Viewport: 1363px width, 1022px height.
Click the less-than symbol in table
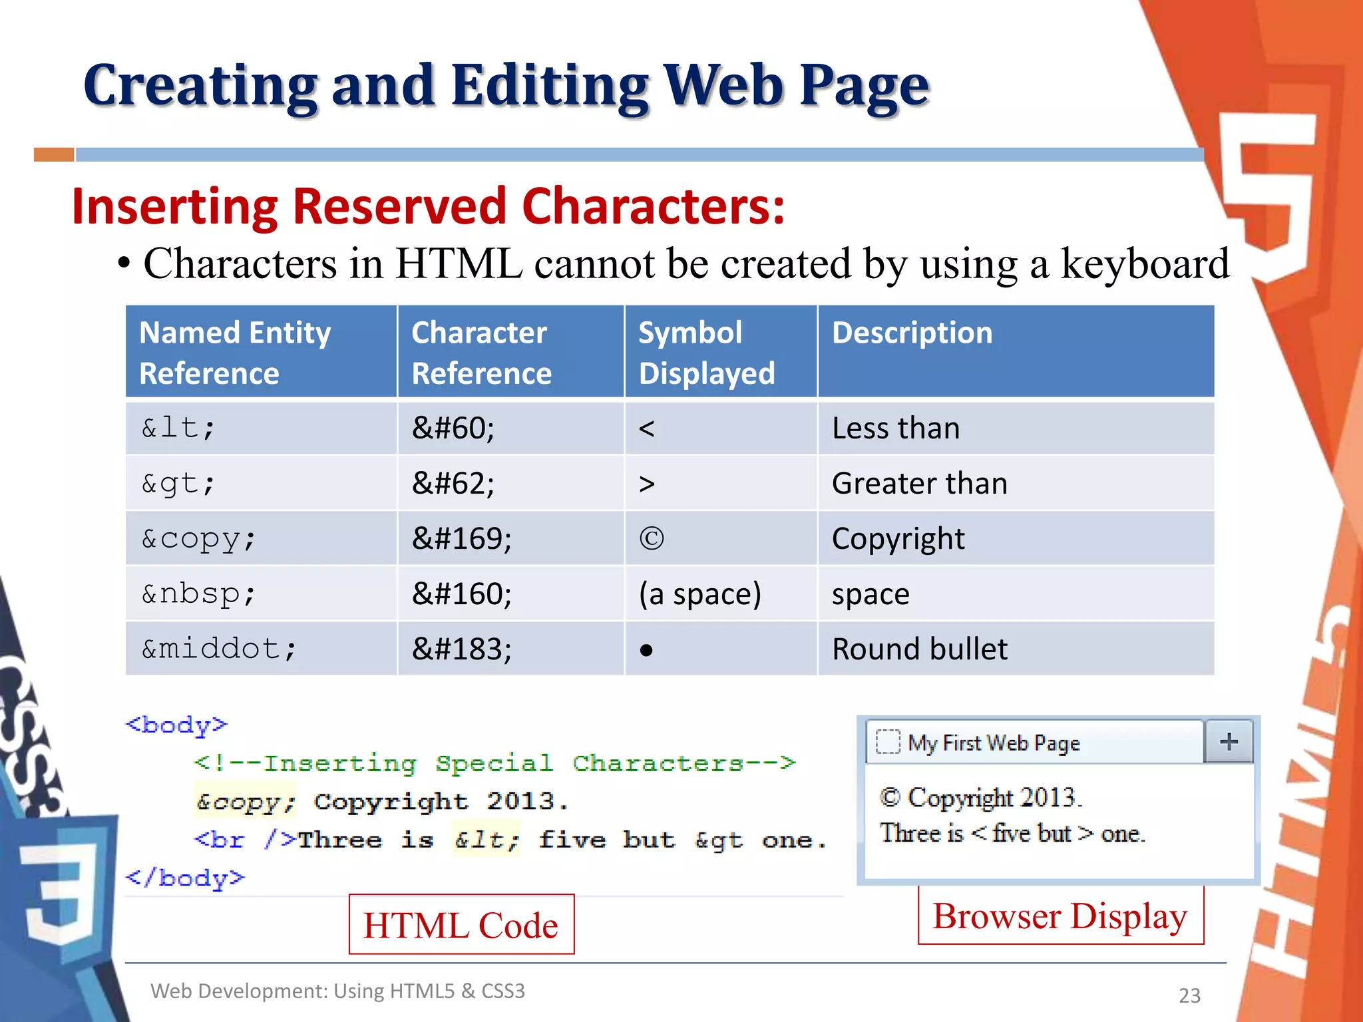point(646,428)
